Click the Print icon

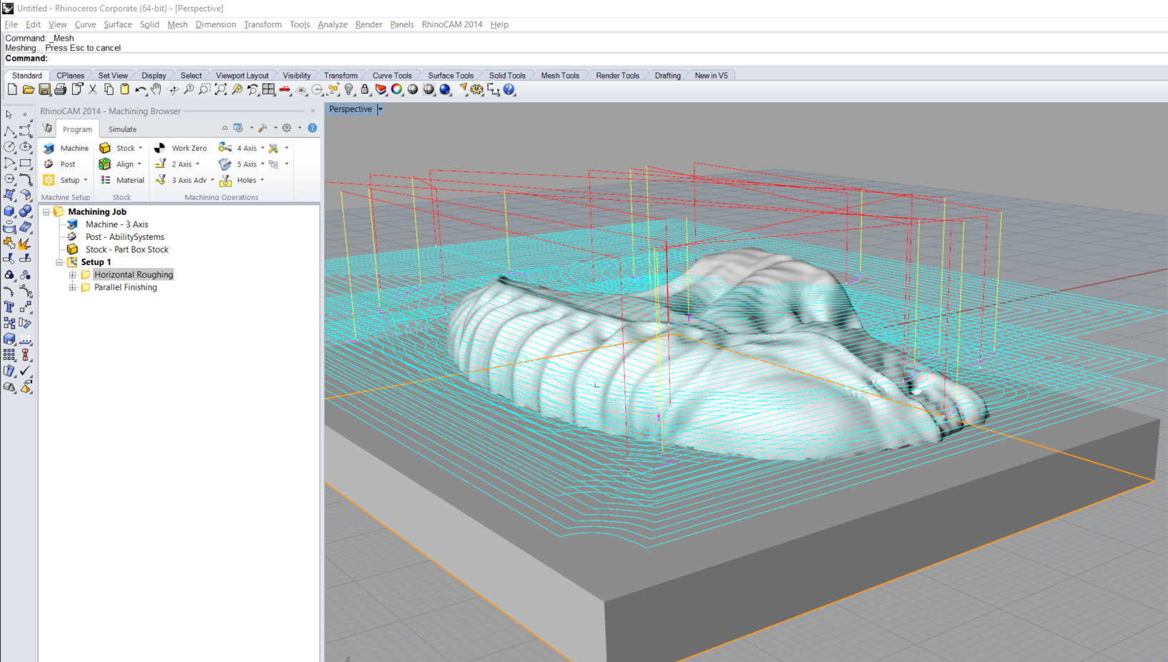[61, 89]
